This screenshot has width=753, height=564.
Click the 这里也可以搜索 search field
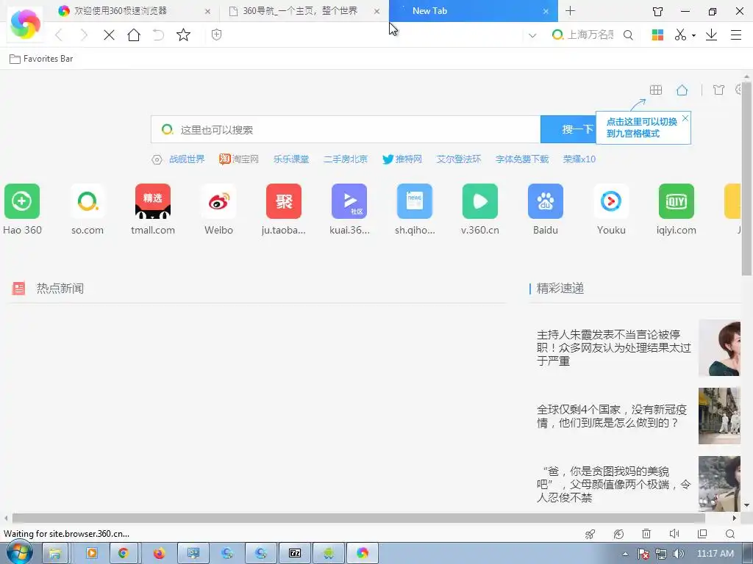pyautogui.click(x=346, y=129)
